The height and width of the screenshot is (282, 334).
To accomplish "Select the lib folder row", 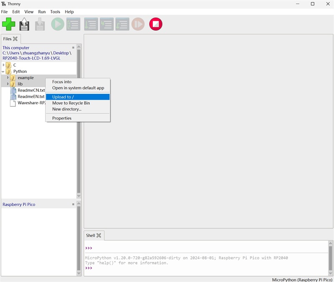I will point(39,84).
